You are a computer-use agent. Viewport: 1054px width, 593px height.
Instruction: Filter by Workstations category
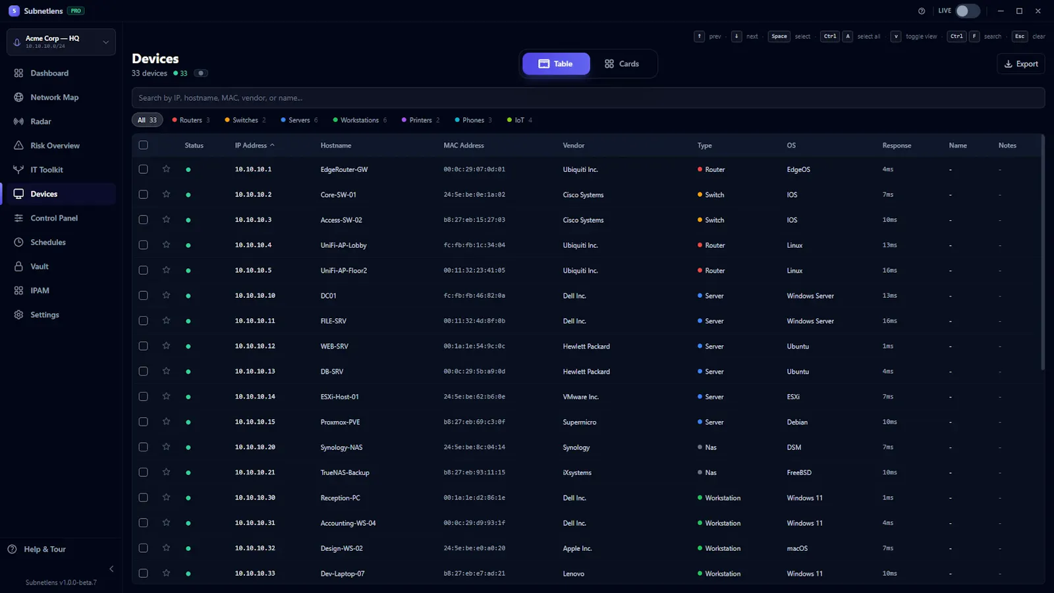(x=360, y=120)
